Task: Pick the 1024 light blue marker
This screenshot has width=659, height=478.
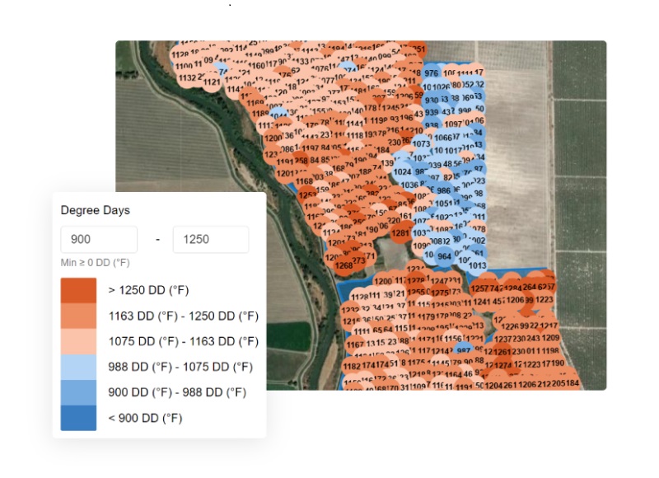Action: click(403, 172)
